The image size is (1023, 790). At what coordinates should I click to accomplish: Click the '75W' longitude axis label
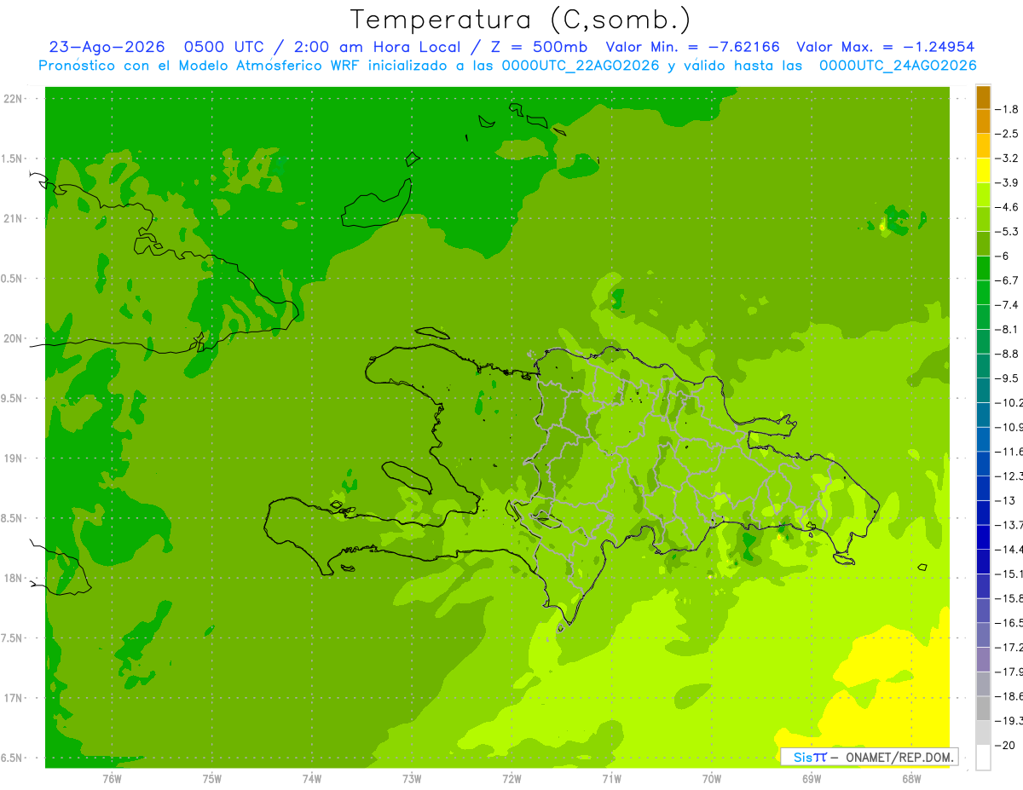212,778
